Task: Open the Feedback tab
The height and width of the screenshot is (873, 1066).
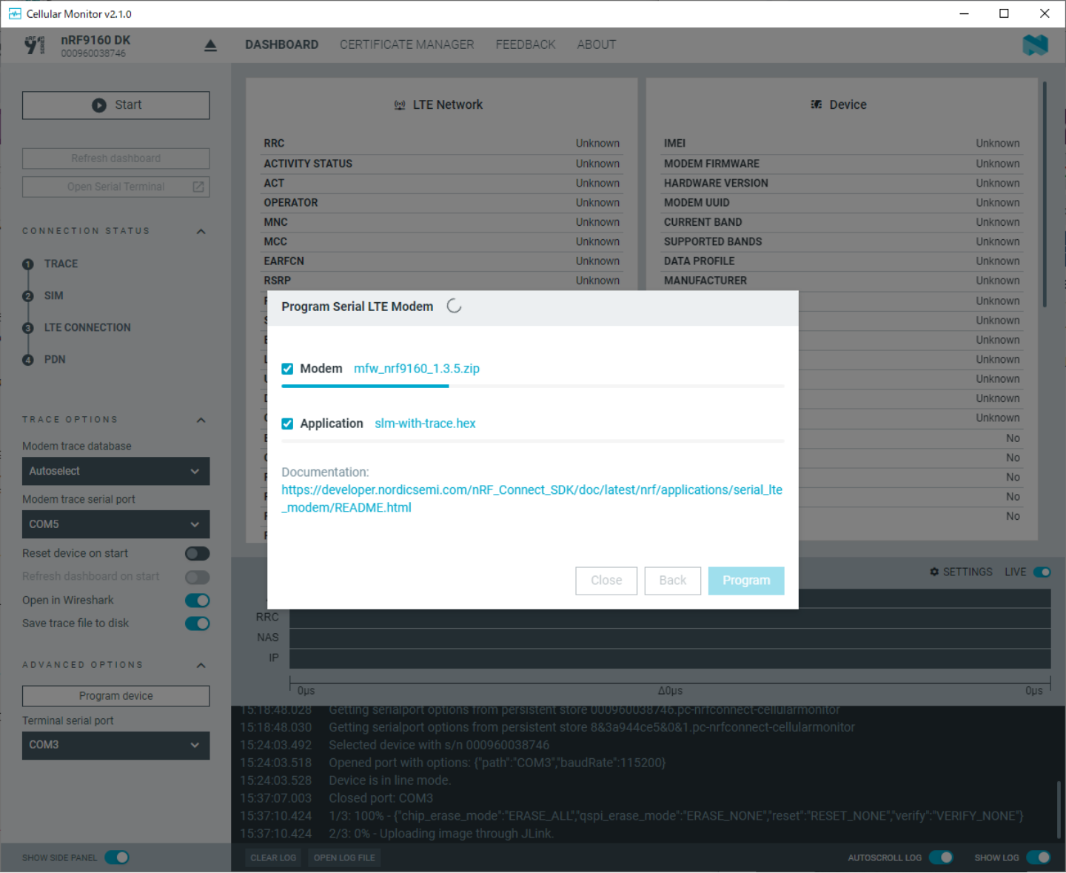Action: click(525, 44)
